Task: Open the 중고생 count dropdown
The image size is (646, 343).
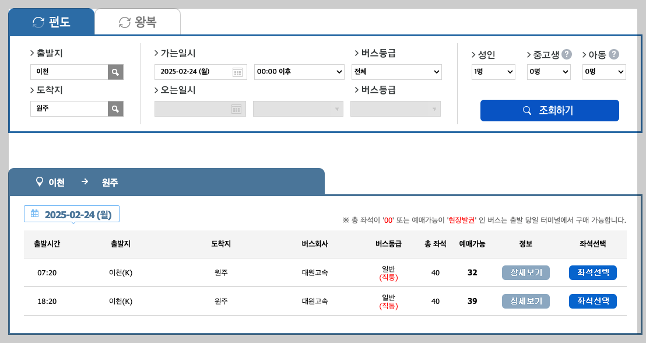Action: pyautogui.click(x=548, y=72)
